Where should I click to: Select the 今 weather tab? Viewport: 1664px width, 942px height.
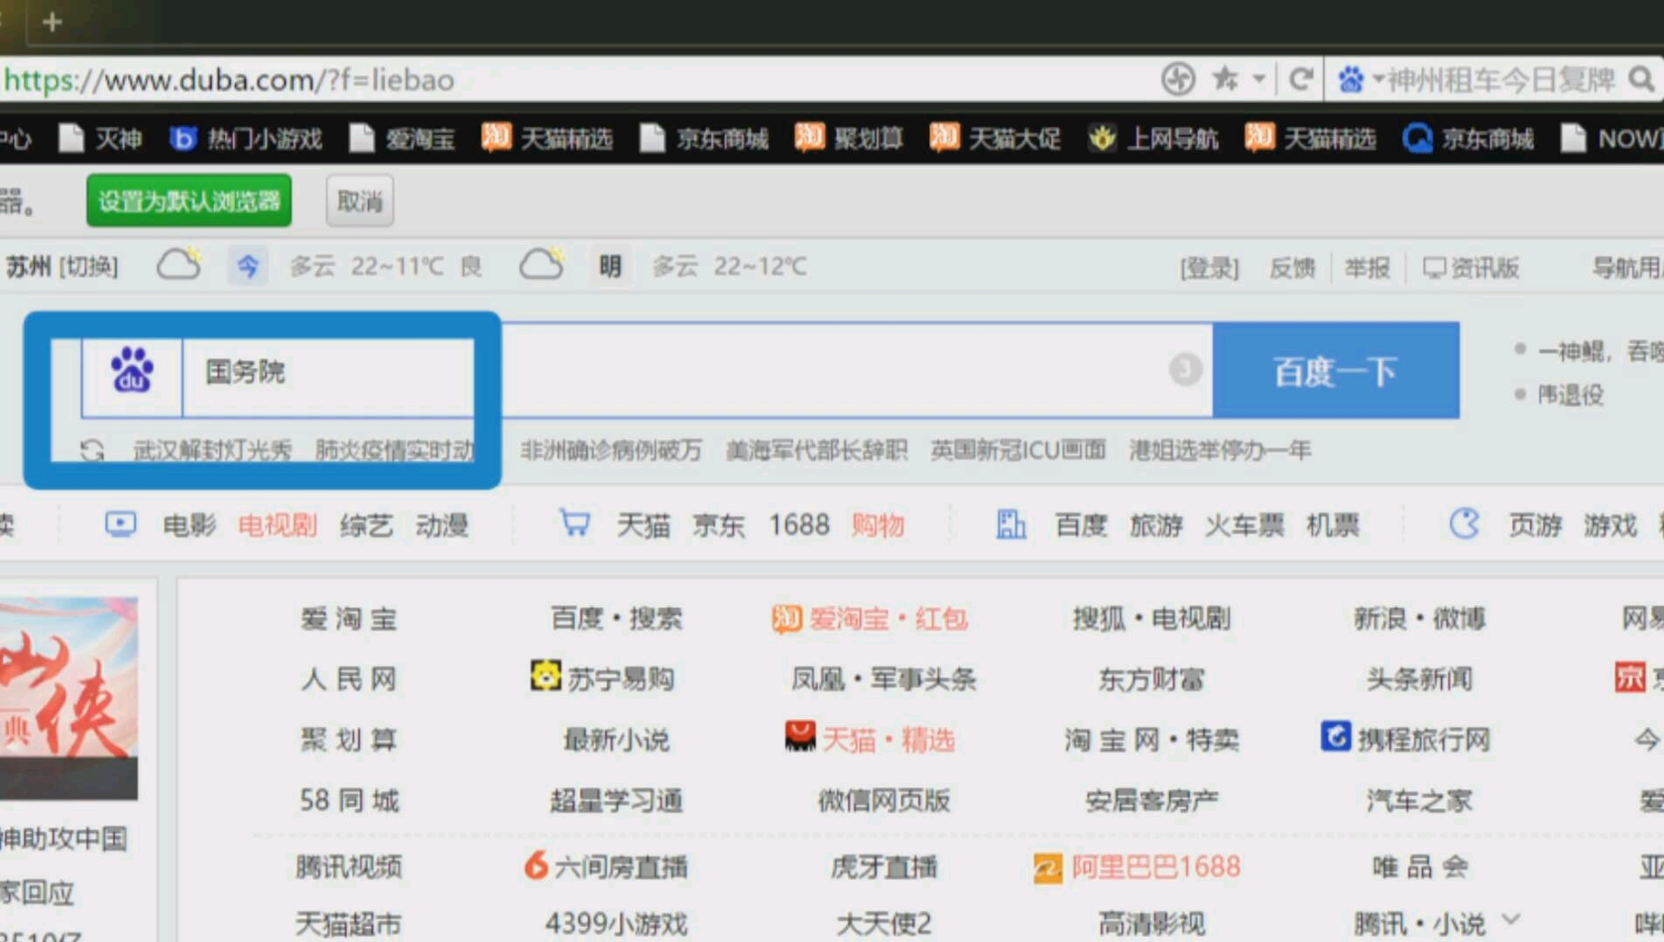(247, 266)
